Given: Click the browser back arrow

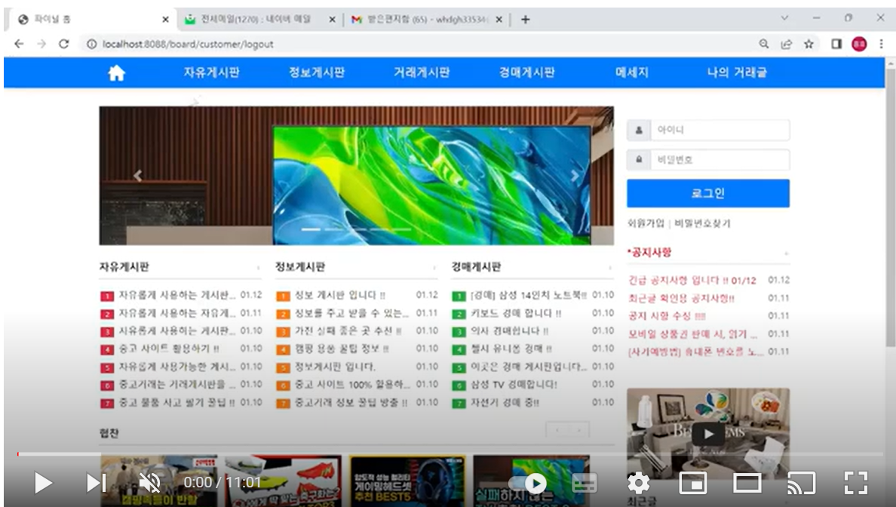Looking at the screenshot, I should [19, 44].
